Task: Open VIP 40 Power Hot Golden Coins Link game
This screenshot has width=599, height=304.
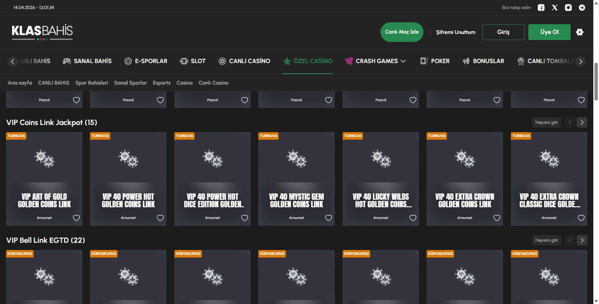Action: (128, 179)
